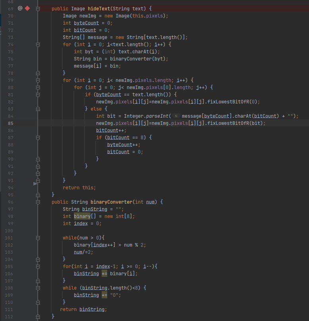Viewport: 309px width, 321px height.
Task: Click the fold end marker on line 95
Action: (x=38, y=195)
